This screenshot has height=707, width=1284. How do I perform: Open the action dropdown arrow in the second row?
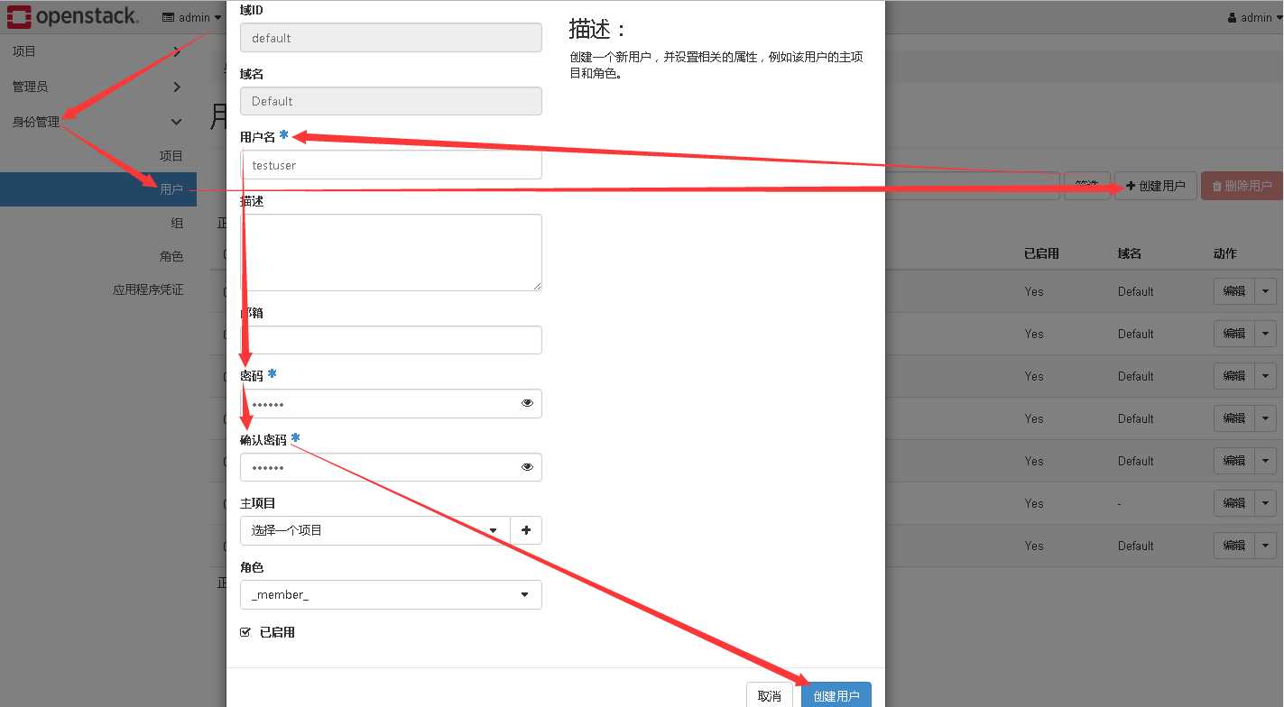[1266, 334]
